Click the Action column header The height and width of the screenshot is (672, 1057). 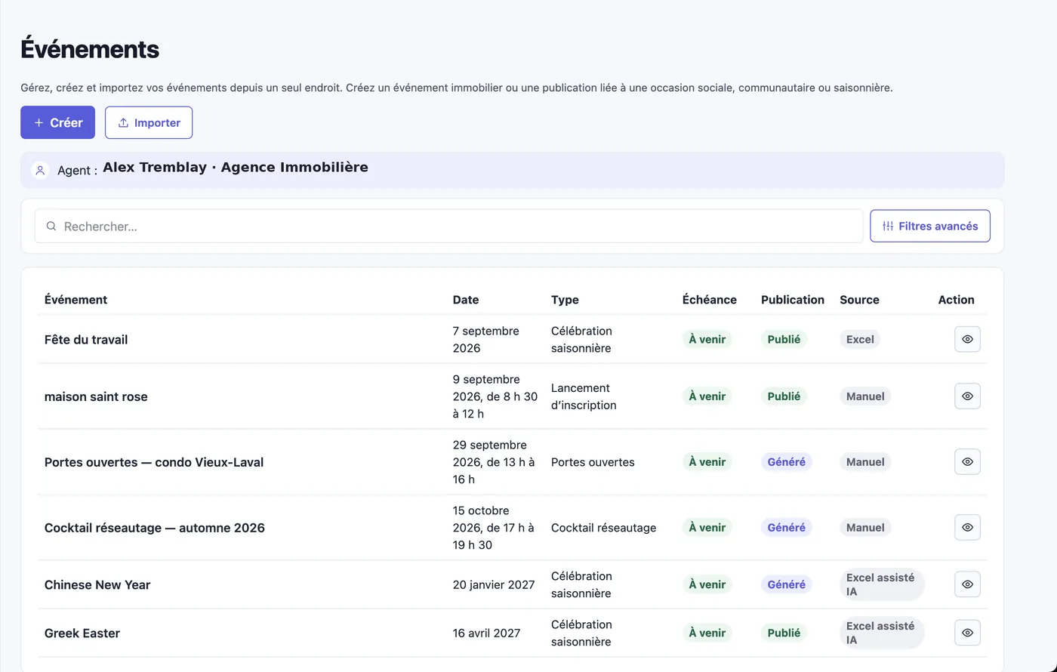pos(956,300)
